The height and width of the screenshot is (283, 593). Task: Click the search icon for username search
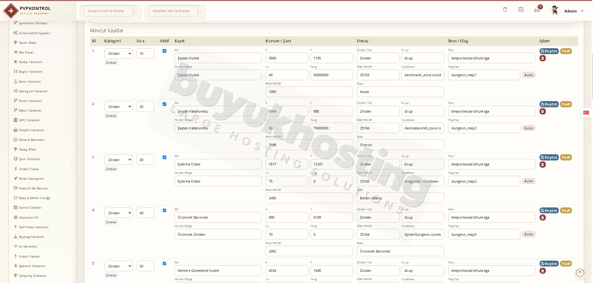pyautogui.click(x=135, y=13)
